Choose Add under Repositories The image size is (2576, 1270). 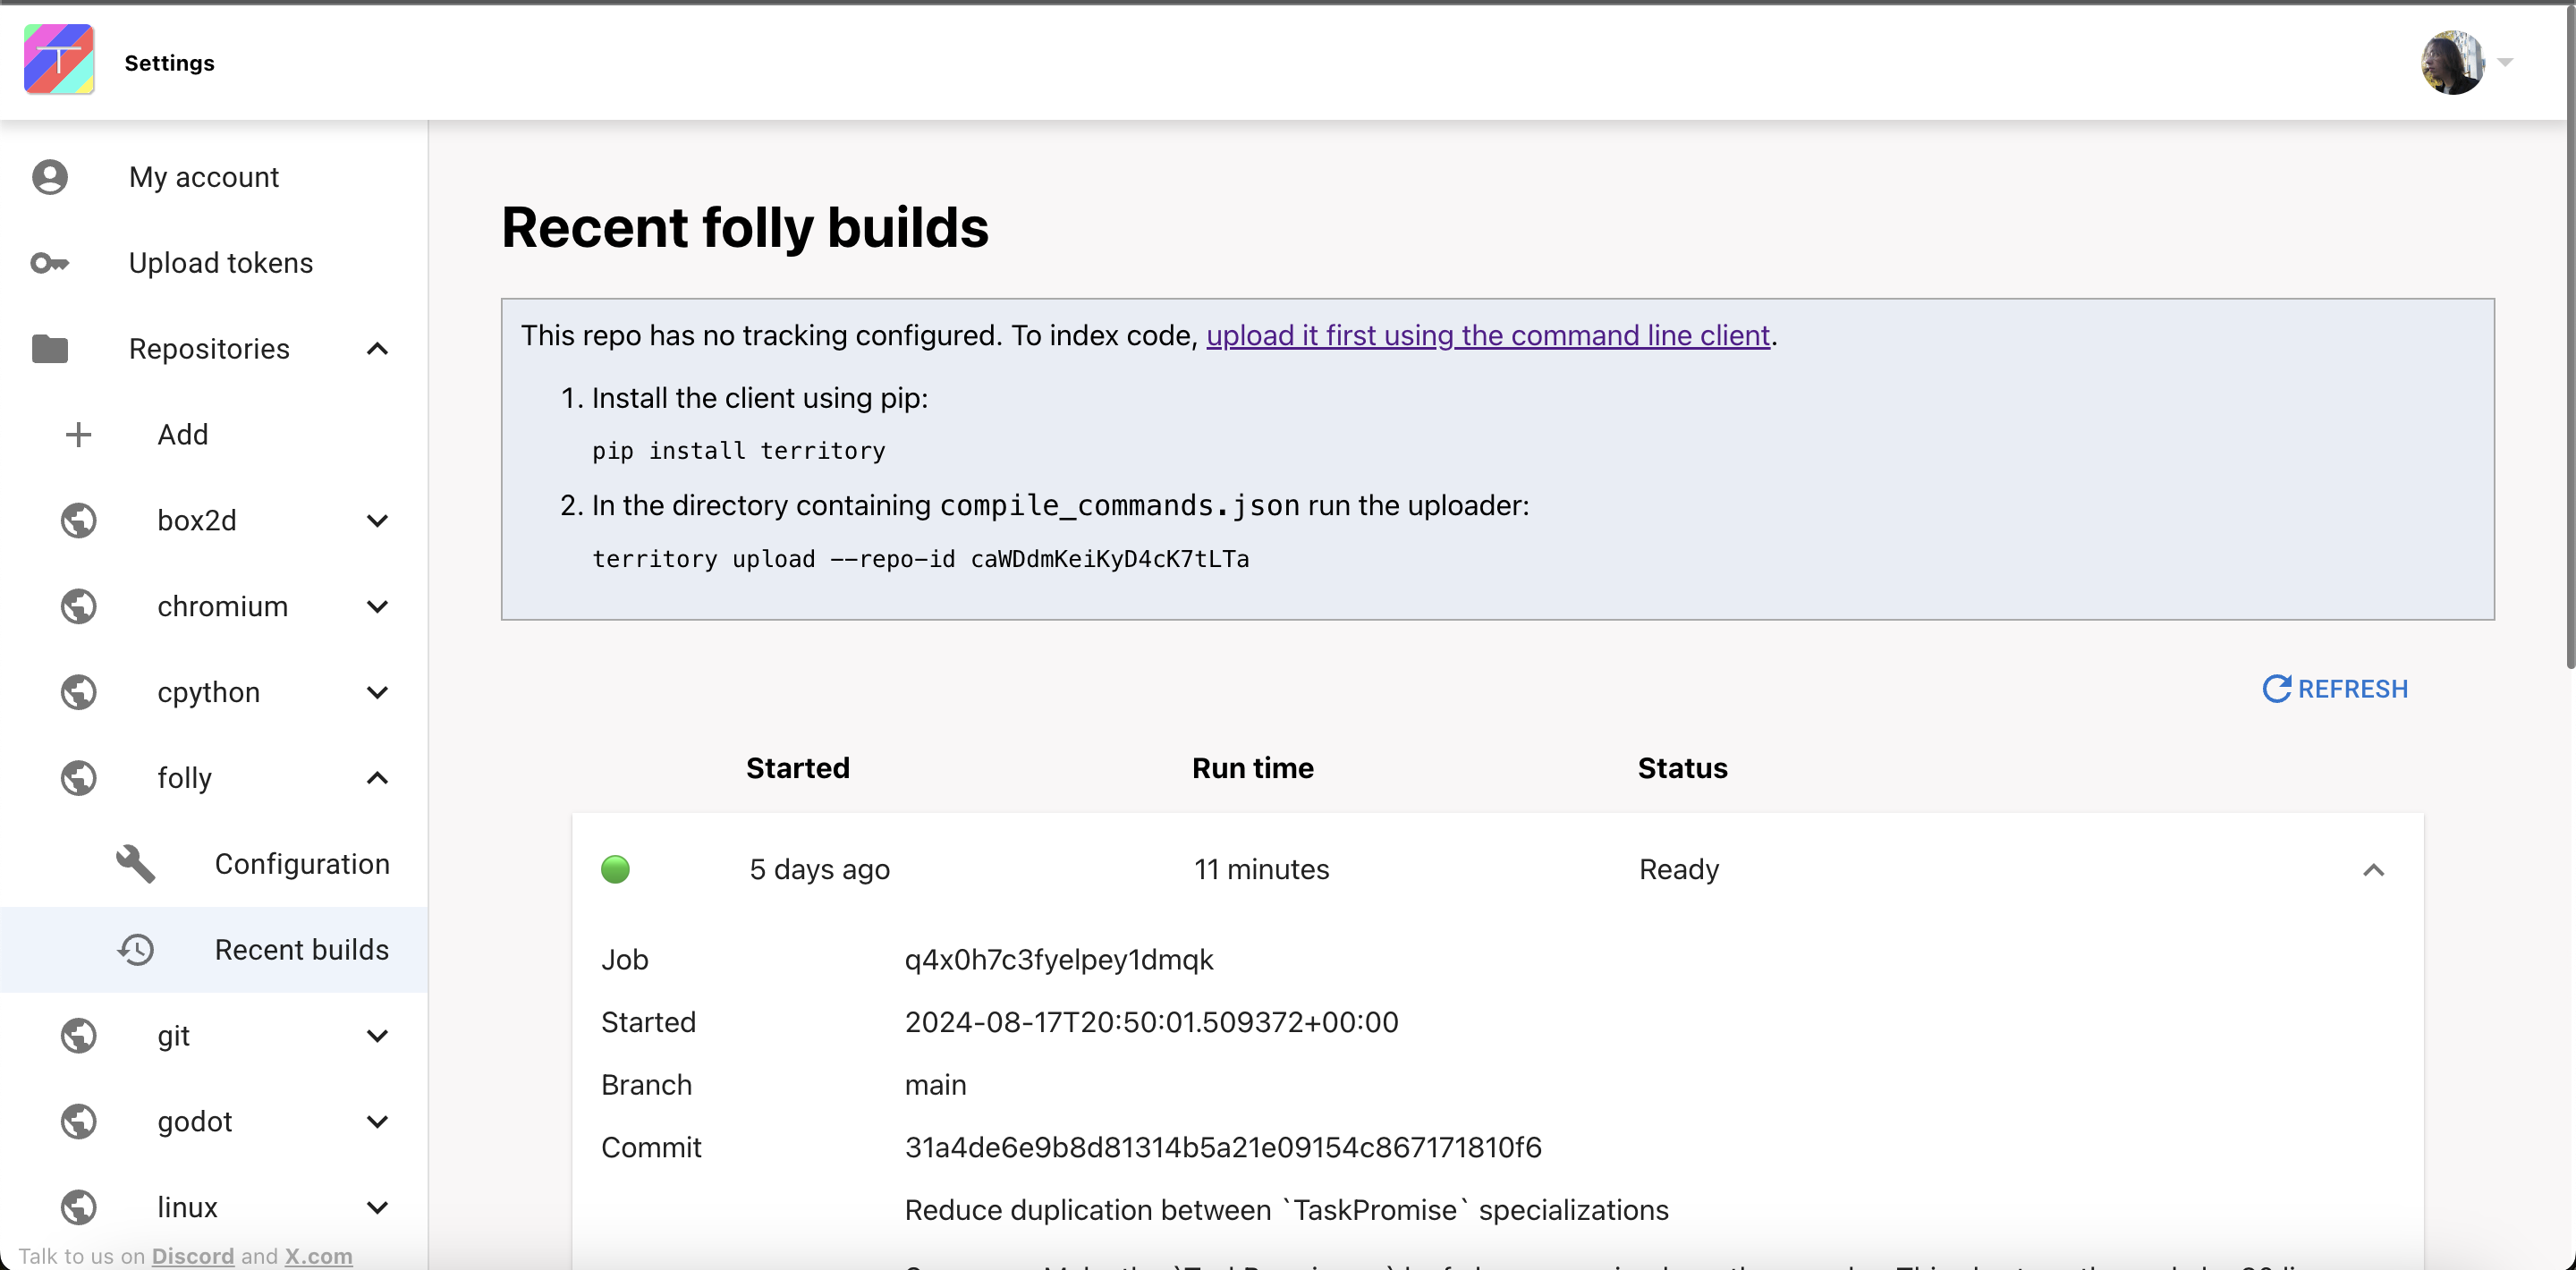coord(183,435)
